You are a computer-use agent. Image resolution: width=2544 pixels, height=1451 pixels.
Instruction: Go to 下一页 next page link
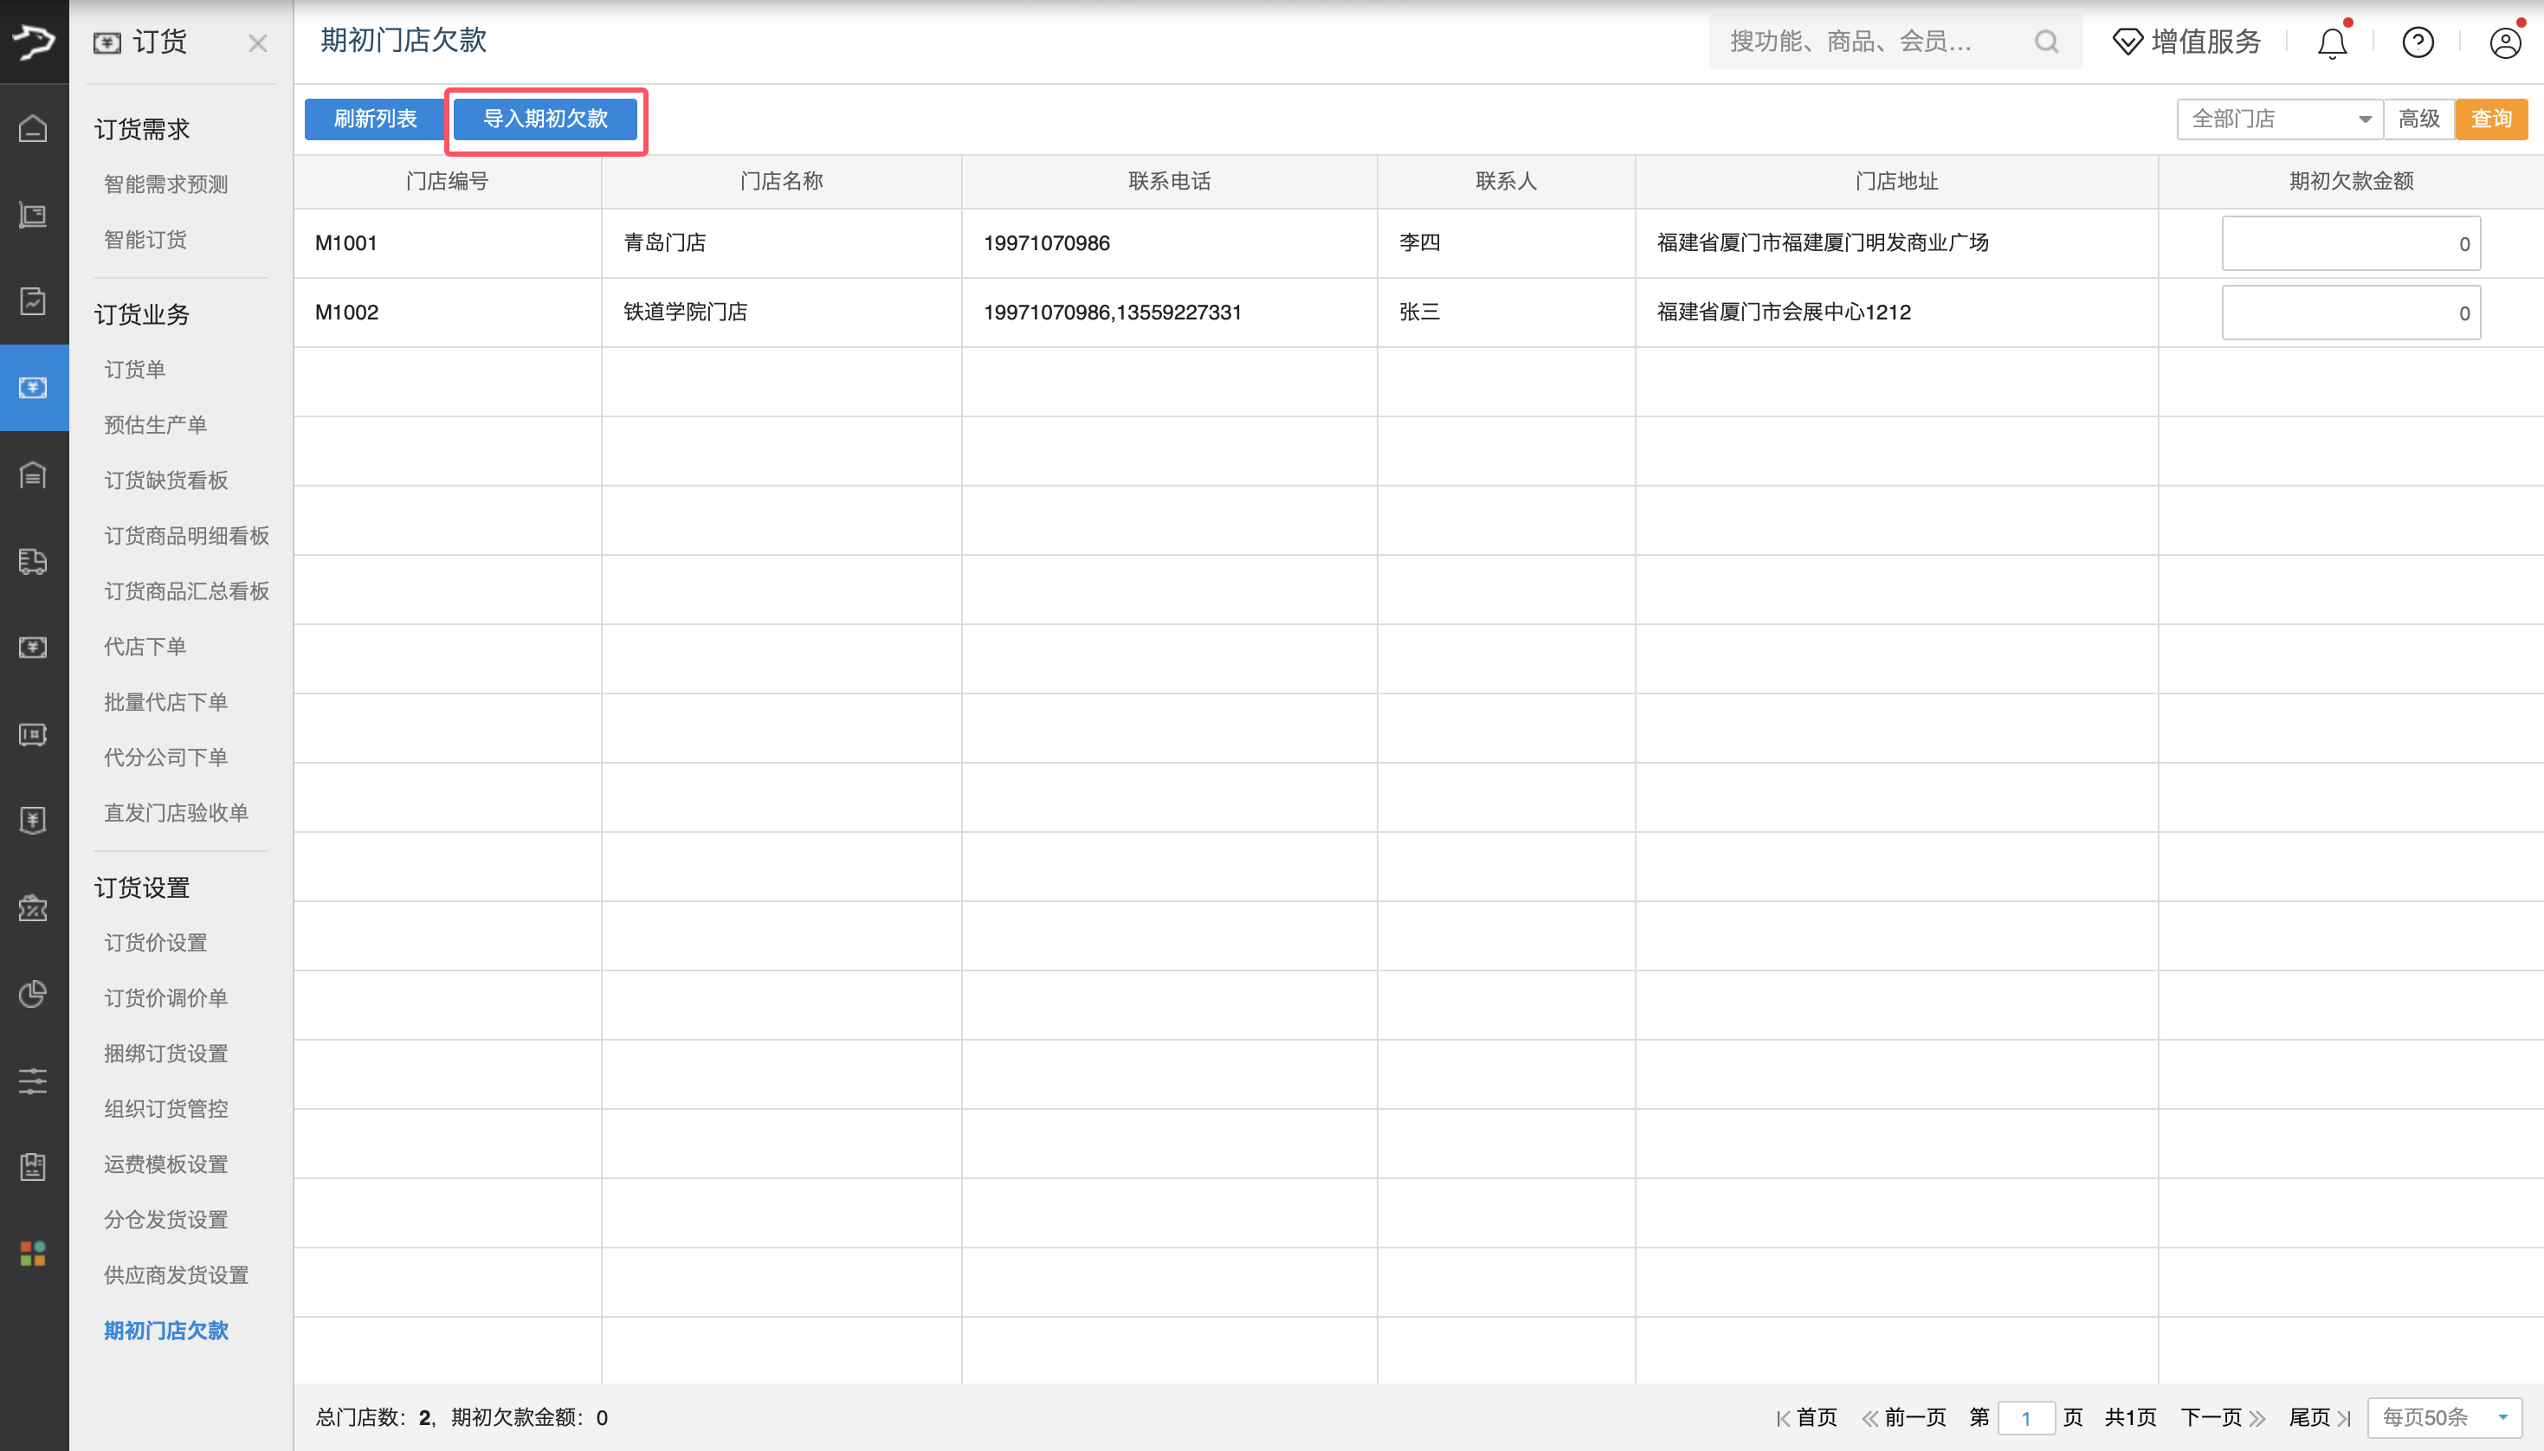click(2222, 1417)
